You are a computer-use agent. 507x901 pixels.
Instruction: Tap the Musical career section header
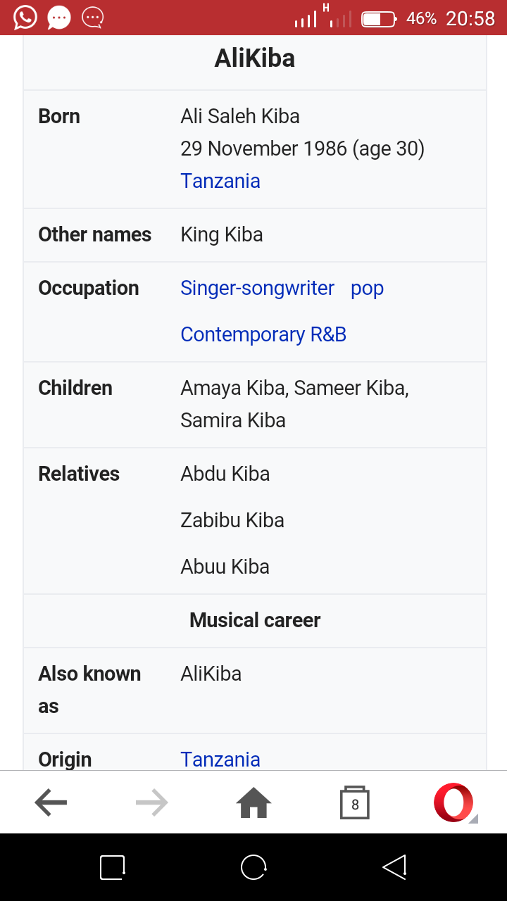[255, 620]
